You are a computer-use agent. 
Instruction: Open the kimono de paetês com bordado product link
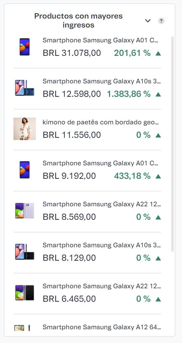pos(101,122)
